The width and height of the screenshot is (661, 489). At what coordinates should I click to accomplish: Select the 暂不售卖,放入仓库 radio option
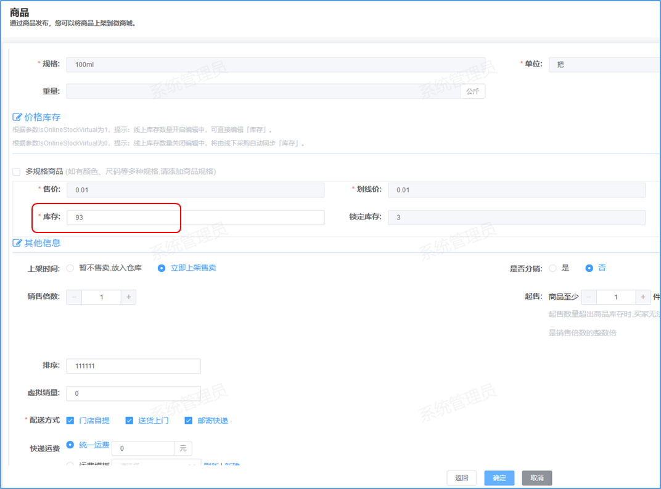tap(70, 268)
